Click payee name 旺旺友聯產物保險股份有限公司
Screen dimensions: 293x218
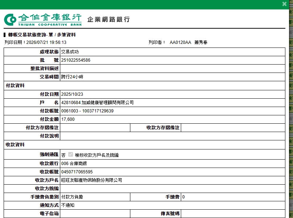(91, 180)
